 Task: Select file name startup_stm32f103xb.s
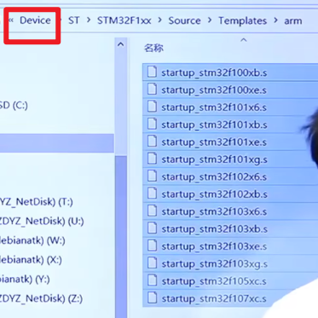[214, 229]
